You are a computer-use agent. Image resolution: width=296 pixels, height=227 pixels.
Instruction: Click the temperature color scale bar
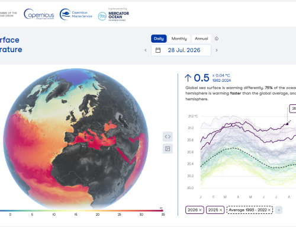pos(82,210)
